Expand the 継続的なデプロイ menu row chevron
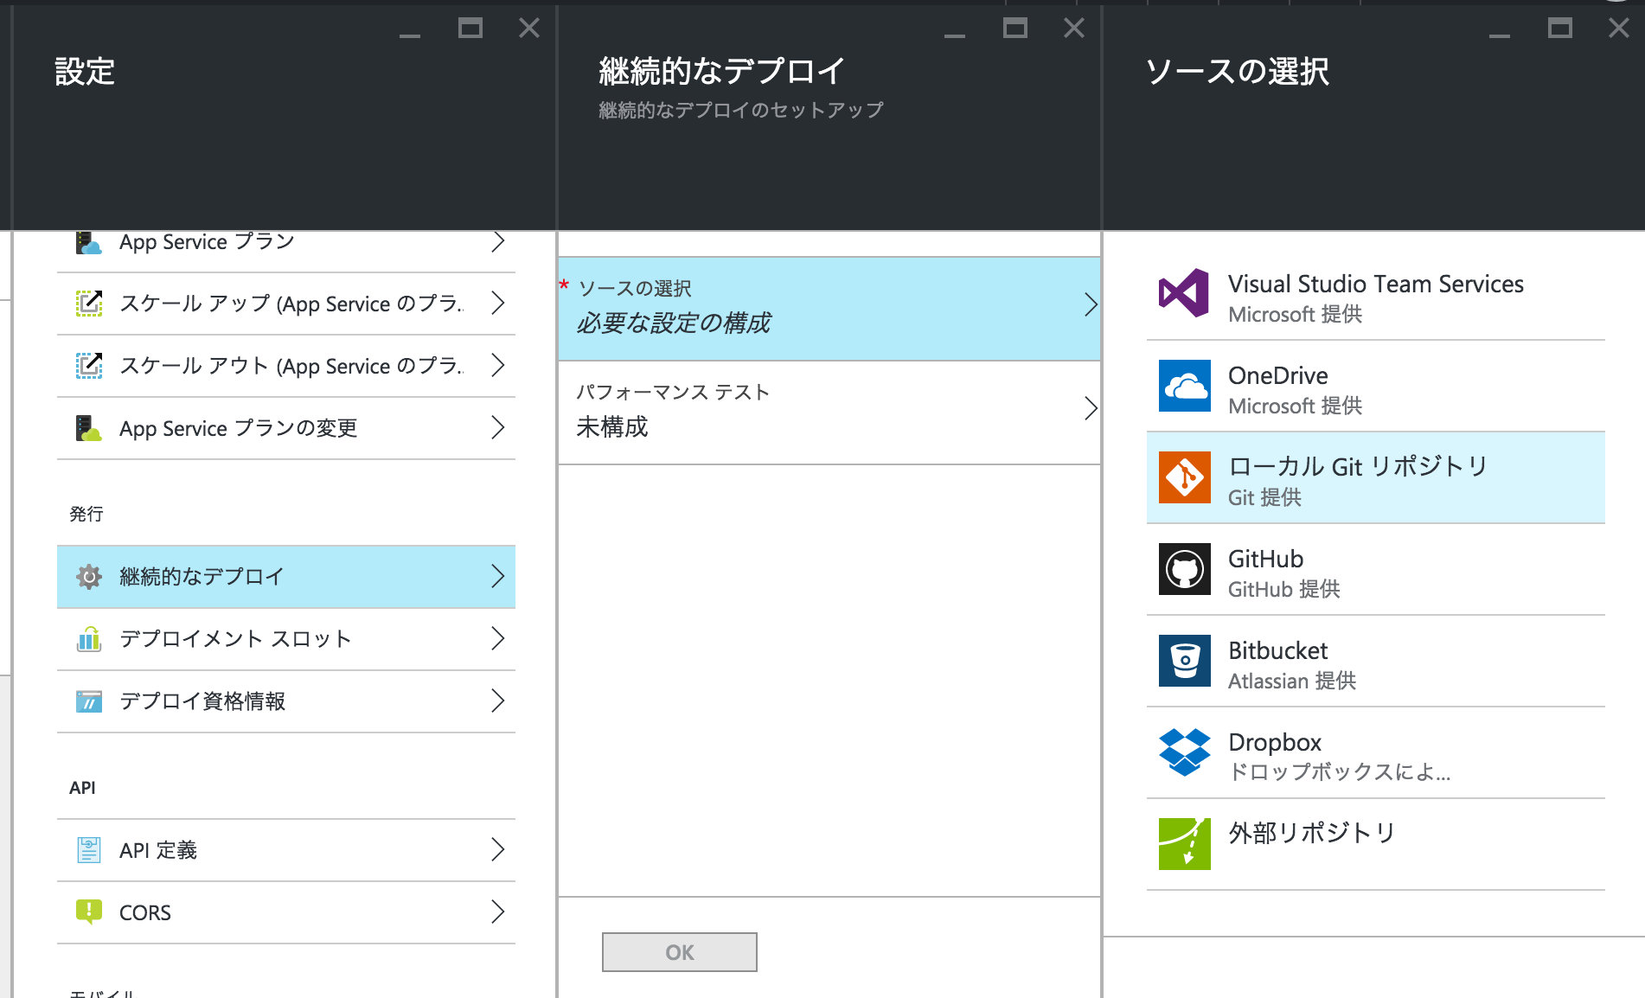The width and height of the screenshot is (1645, 998). tap(497, 577)
